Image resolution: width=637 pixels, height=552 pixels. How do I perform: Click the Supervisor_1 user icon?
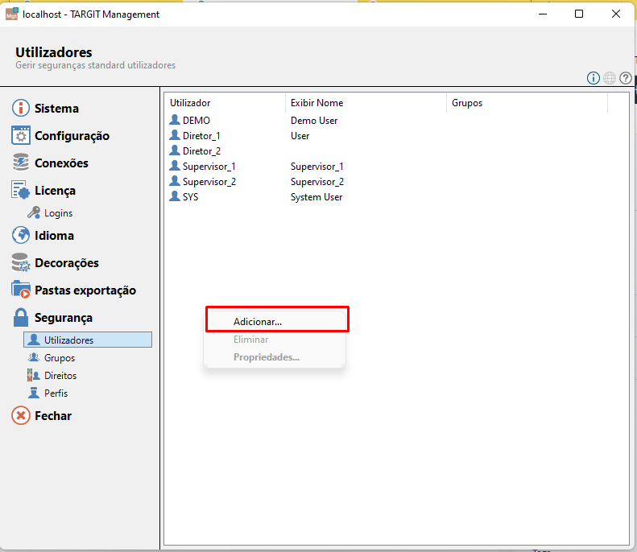175,166
